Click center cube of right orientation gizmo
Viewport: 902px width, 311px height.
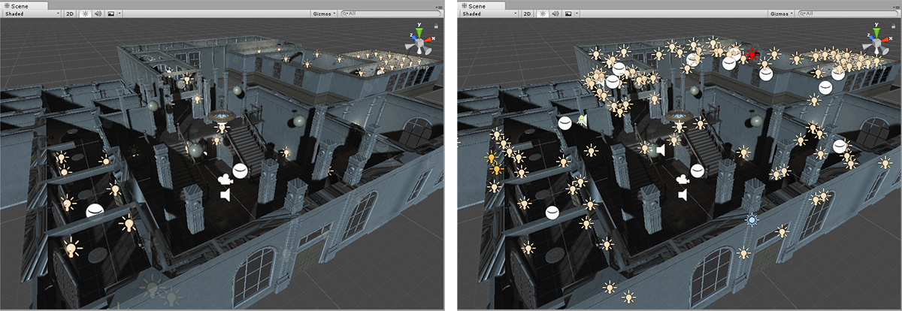878,43
